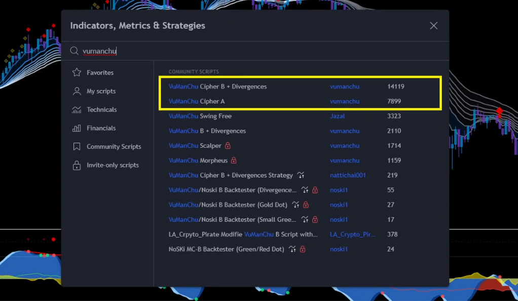518x301 pixels.
Task: Click the Favorites star icon
Action: click(x=77, y=72)
